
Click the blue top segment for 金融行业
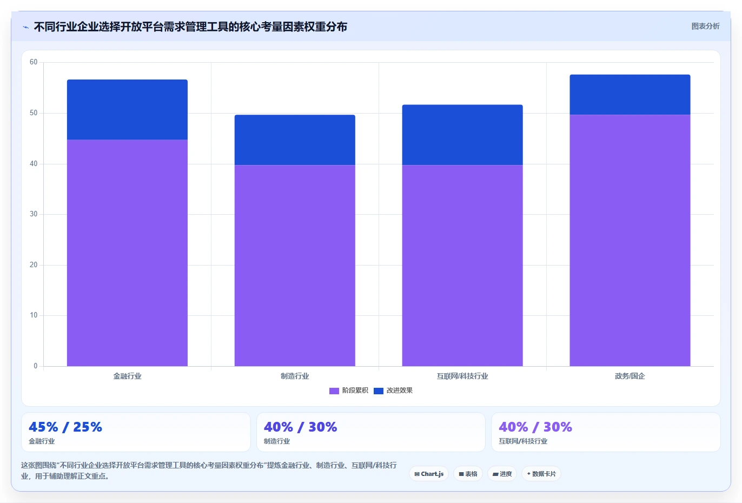point(127,110)
